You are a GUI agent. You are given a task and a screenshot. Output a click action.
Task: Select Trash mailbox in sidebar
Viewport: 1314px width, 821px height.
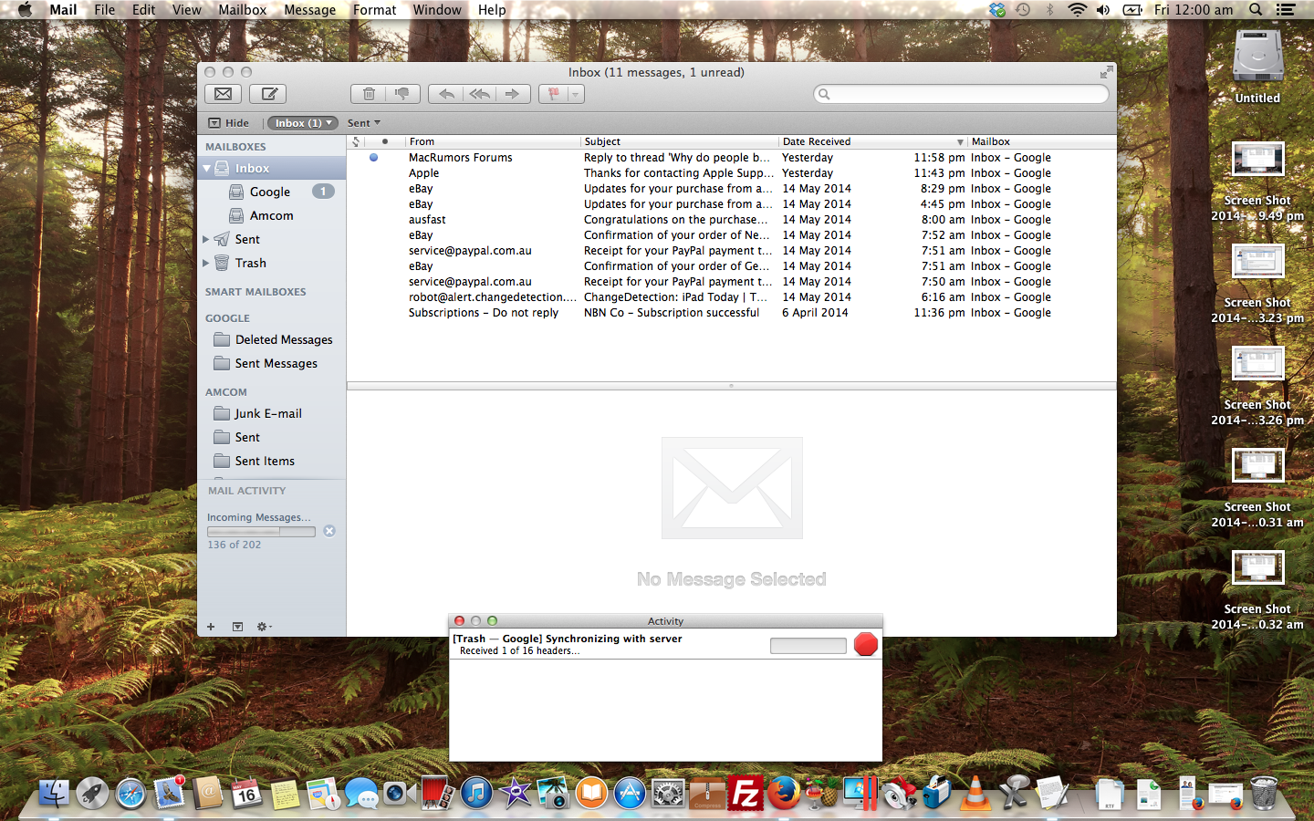tap(271, 263)
